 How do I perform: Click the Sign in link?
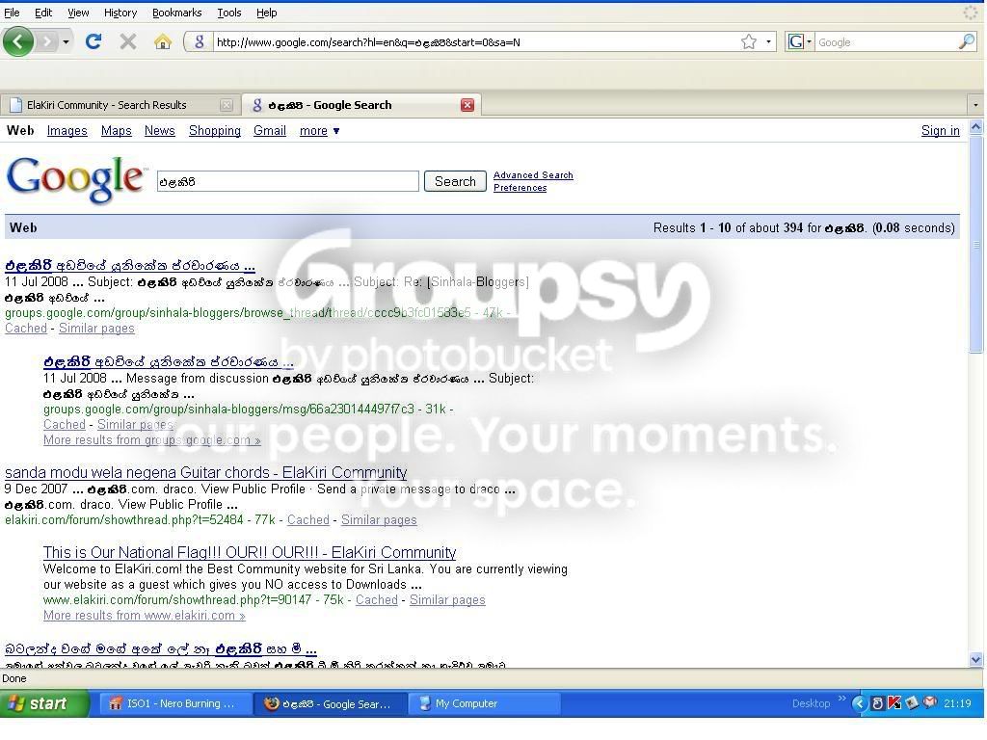coord(941,131)
